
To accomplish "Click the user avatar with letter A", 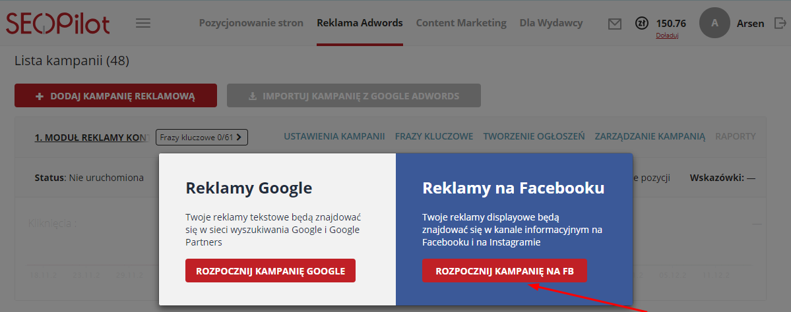I will click(x=714, y=23).
